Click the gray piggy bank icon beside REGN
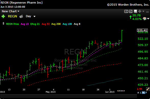The height and width of the screenshot is (99, 150). [x=21, y=16]
